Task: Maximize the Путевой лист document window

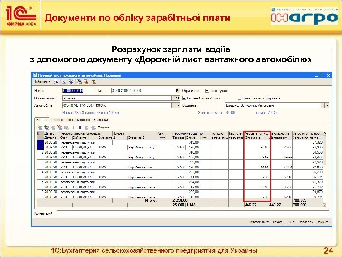Action: [x=323, y=75]
